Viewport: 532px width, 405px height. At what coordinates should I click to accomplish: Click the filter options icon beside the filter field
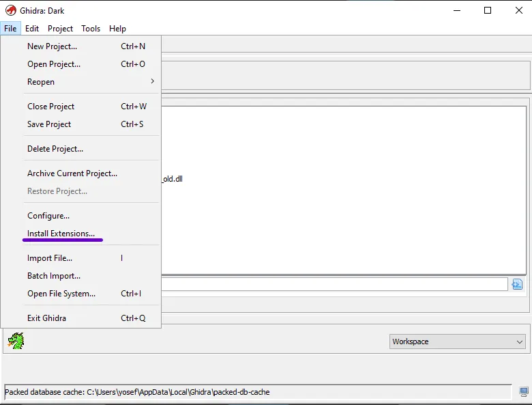coord(517,284)
